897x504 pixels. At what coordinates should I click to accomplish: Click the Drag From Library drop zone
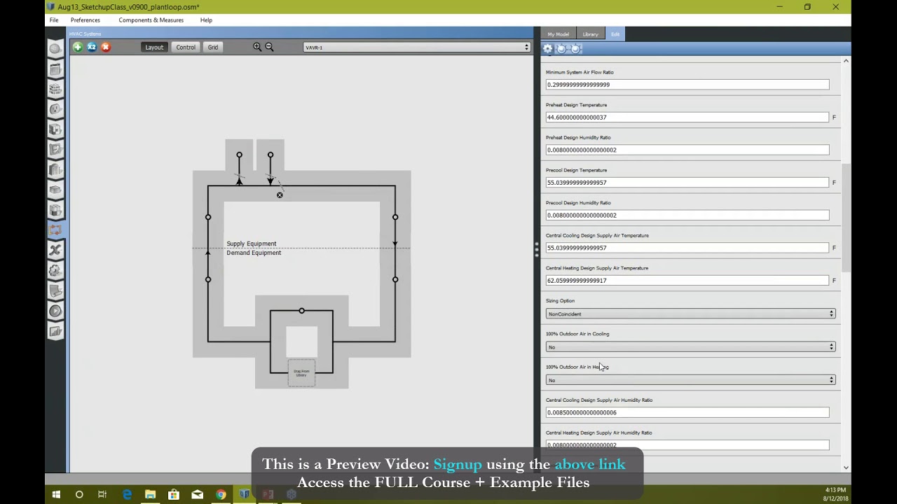(x=301, y=373)
